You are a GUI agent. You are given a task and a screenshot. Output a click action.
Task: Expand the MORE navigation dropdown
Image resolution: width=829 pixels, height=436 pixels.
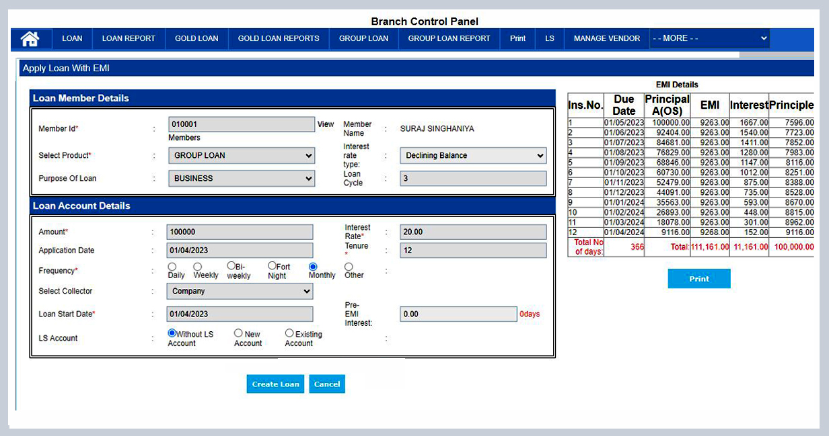710,38
